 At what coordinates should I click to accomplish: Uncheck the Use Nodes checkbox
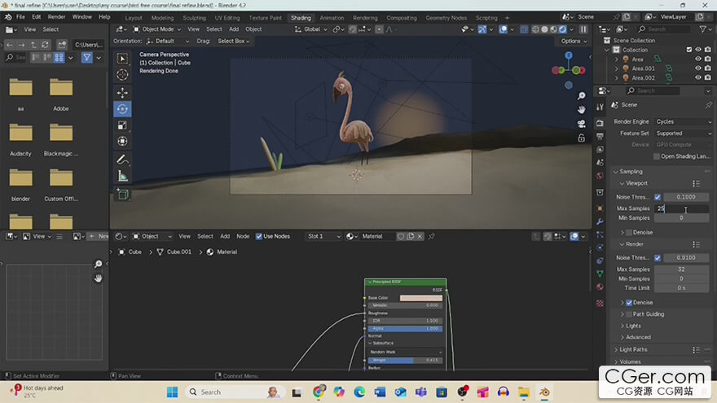258,236
